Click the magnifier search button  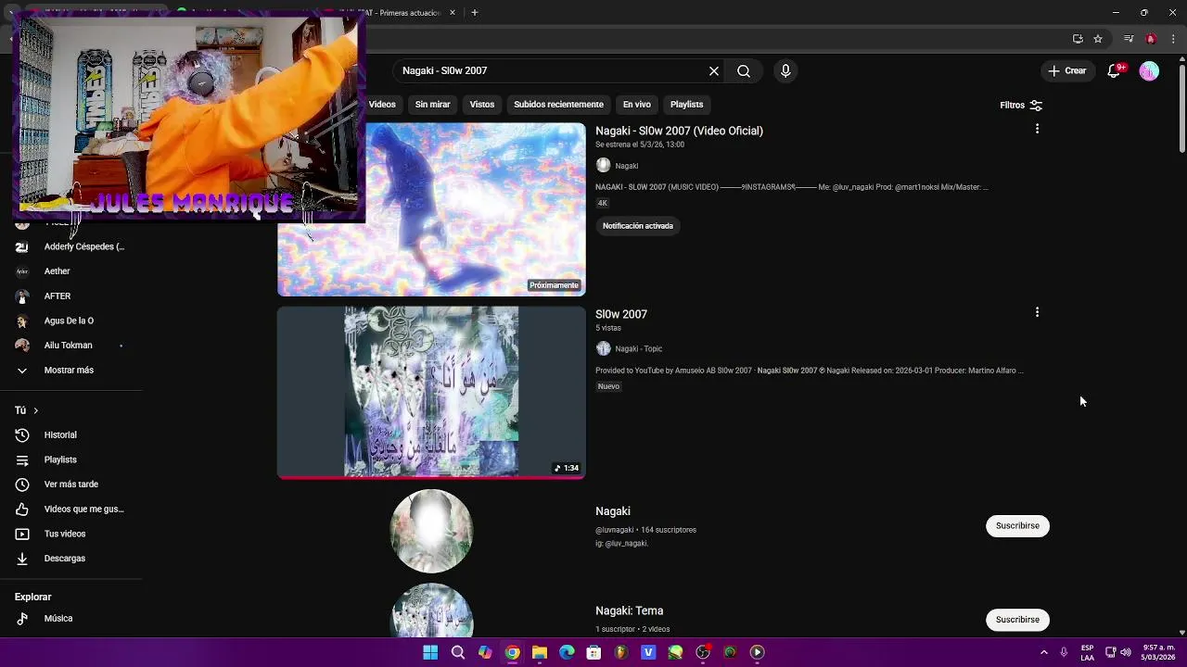pos(744,70)
